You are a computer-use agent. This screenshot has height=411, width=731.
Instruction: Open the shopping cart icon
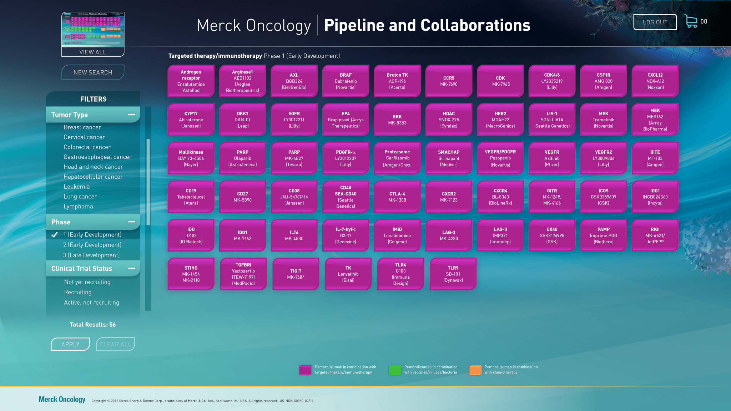tap(691, 21)
